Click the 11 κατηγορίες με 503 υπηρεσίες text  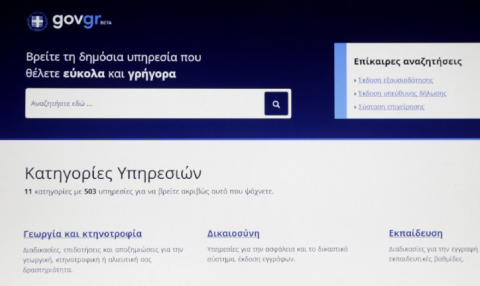[x=149, y=191]
